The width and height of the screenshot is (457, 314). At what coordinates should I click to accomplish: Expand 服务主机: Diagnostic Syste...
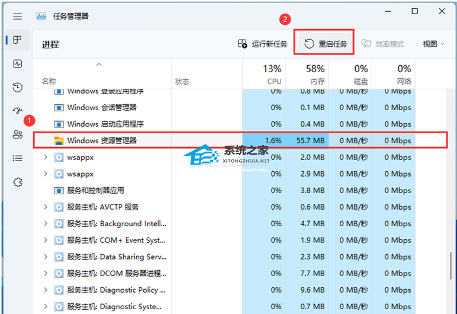click(x=46, y=307)
